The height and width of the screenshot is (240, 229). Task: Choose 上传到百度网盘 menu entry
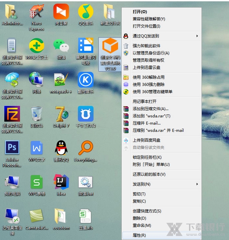tap(161, 140)
